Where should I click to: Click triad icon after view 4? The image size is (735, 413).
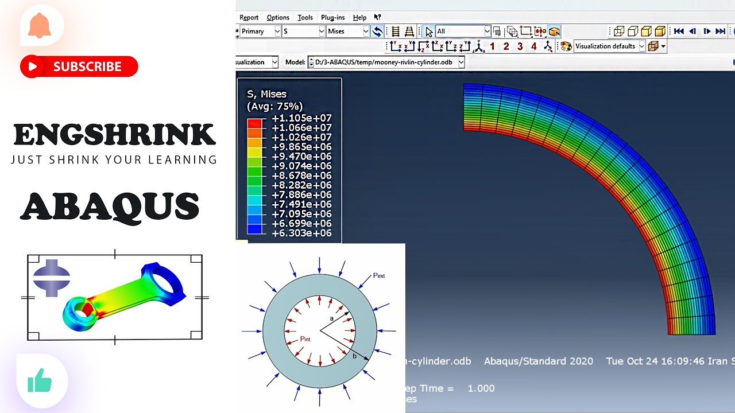pos(548,46)
